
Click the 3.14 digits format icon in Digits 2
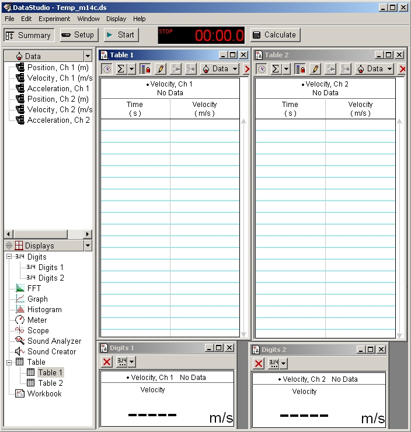[x=273, y=364]
